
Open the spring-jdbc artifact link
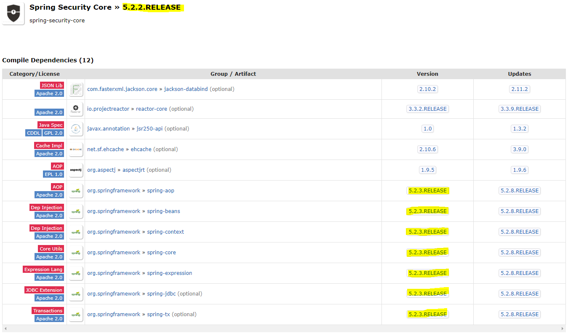tap(161, 294)
